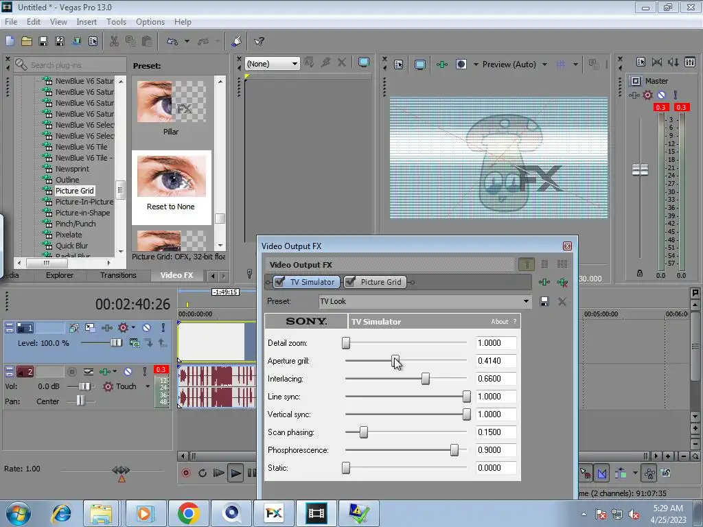Select the Reset to None preset
Image resolution: width=703 pixels, height=527 pixels.
[171, 187]
